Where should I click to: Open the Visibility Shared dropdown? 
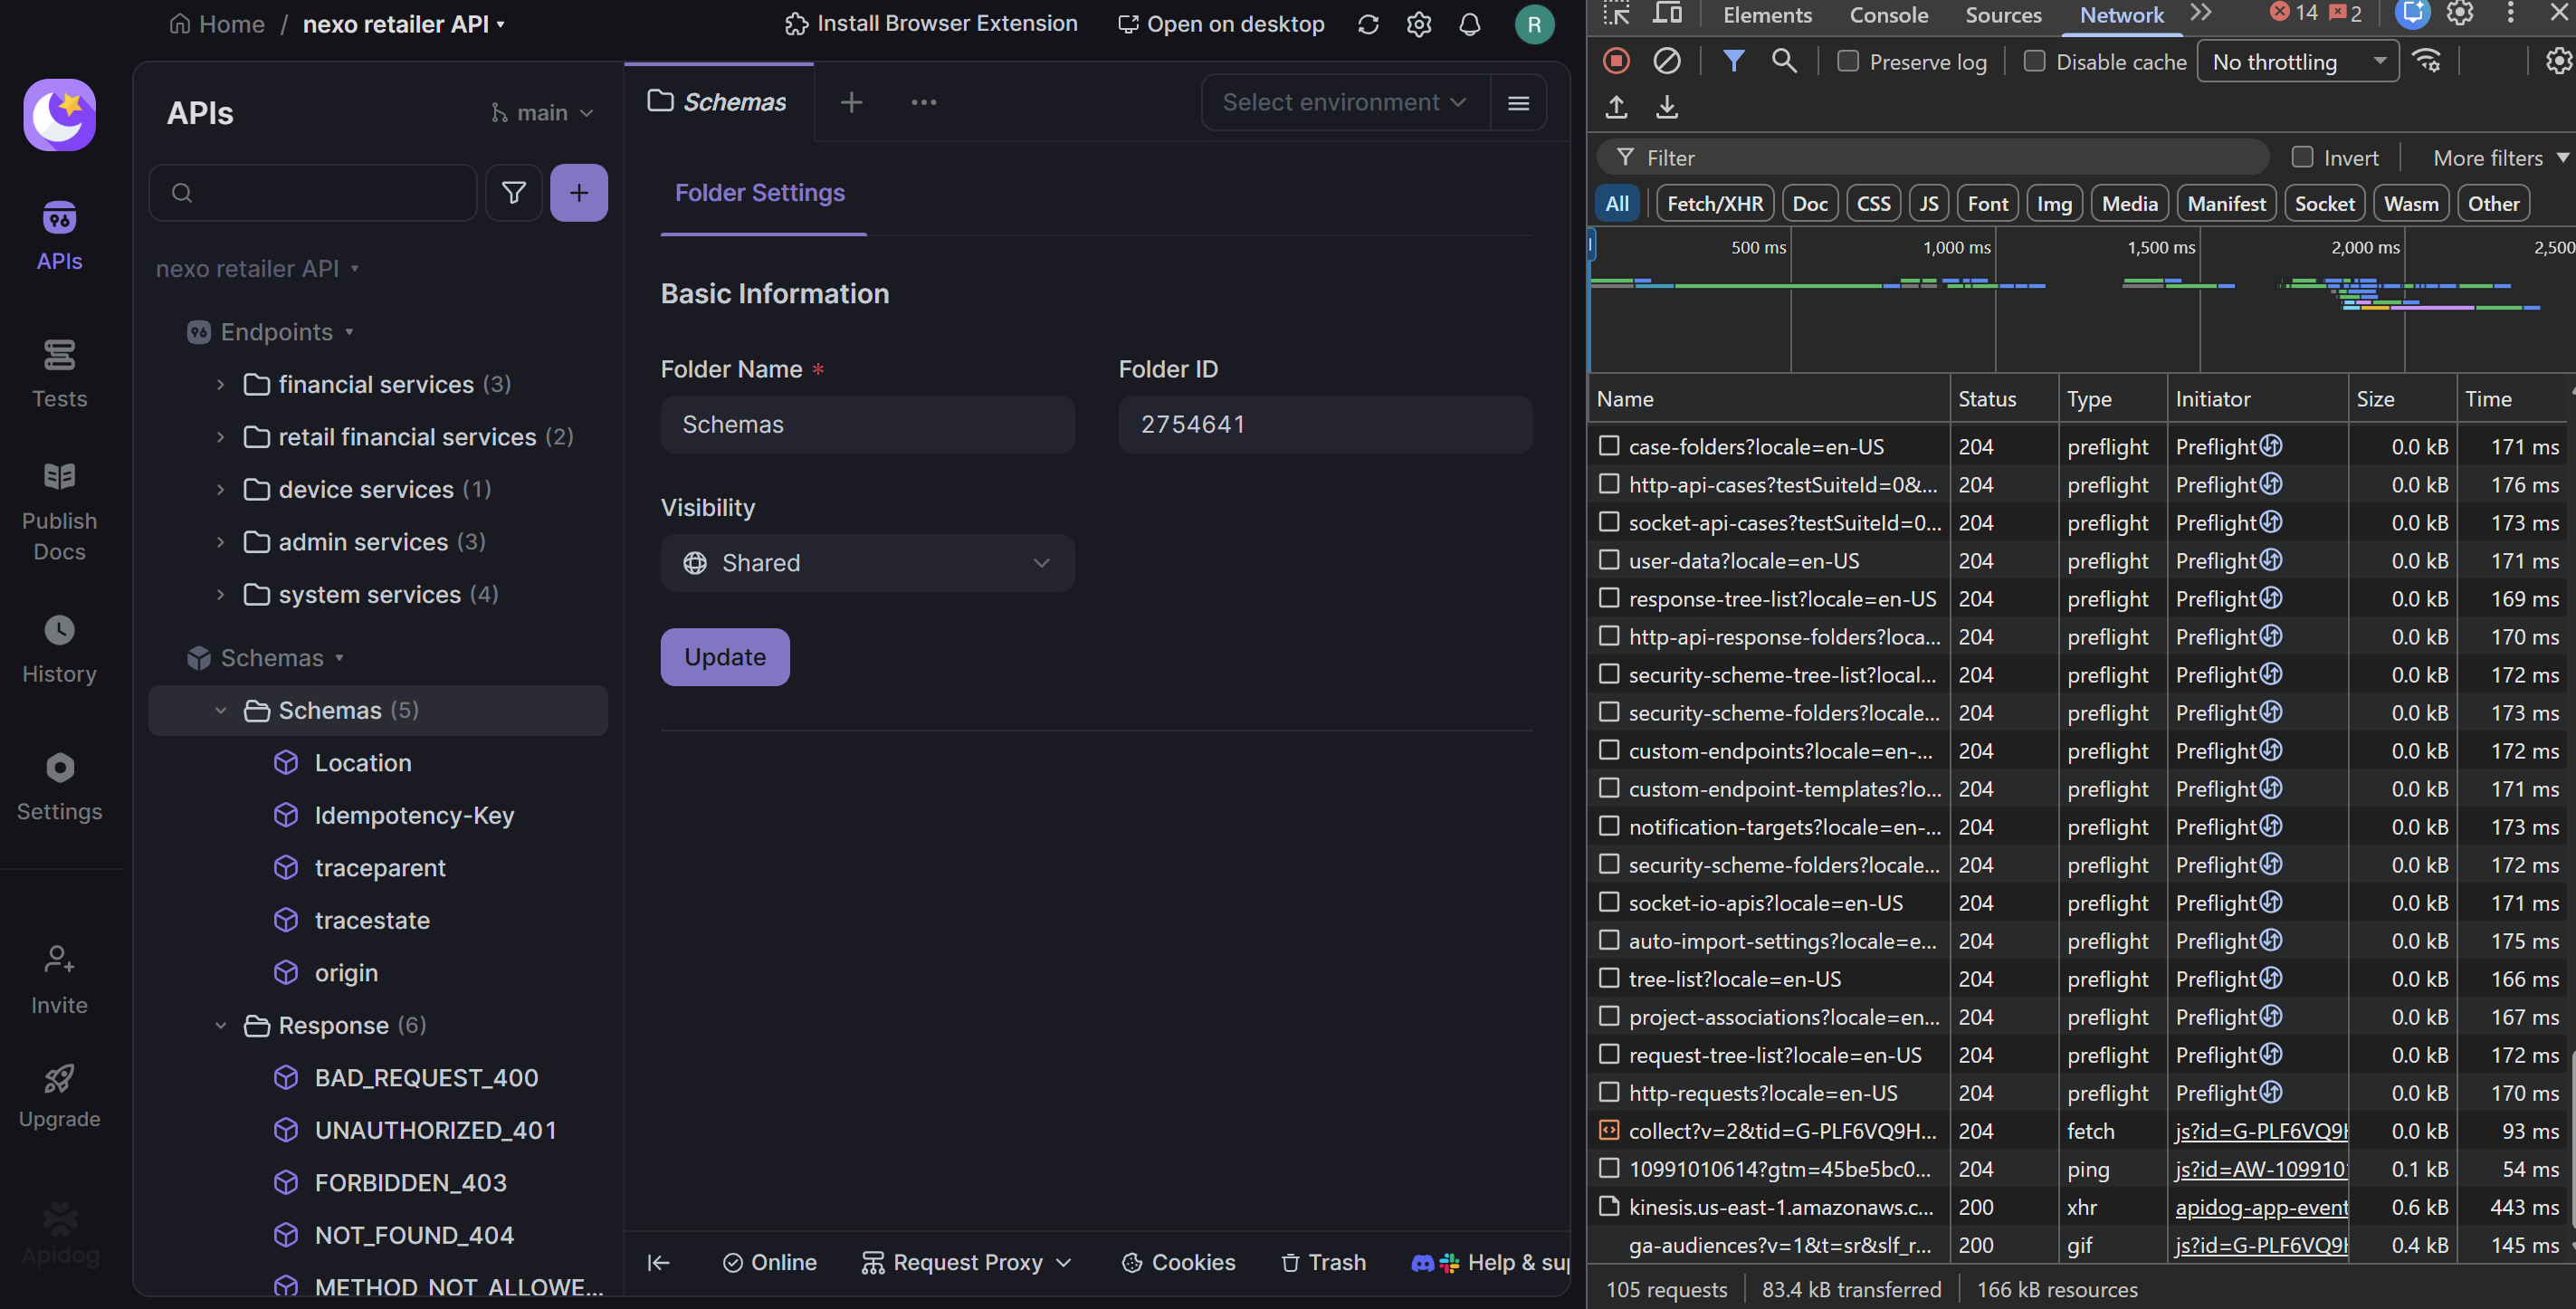coord(867,563)
